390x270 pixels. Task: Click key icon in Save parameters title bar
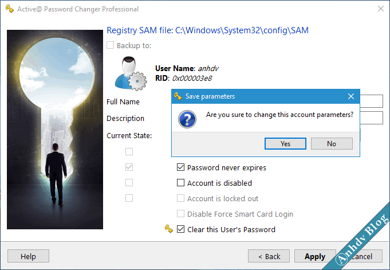click(x=178, y=96)
